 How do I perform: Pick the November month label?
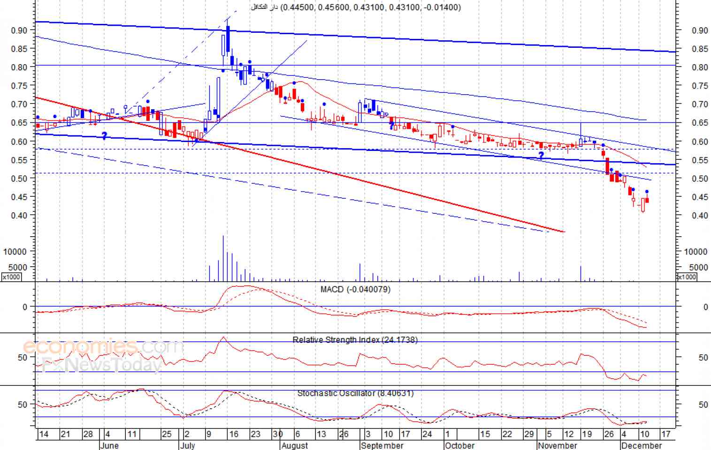[x=558, y=445]
